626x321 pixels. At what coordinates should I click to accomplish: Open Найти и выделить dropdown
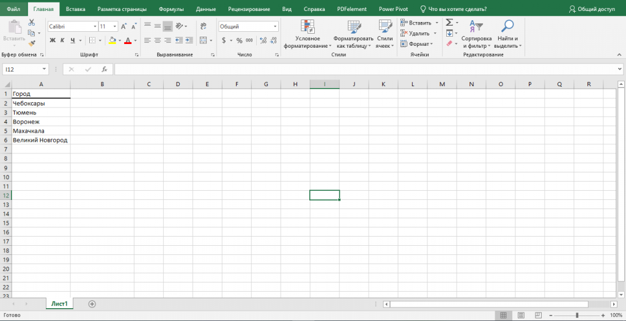[x=508, y=35]
